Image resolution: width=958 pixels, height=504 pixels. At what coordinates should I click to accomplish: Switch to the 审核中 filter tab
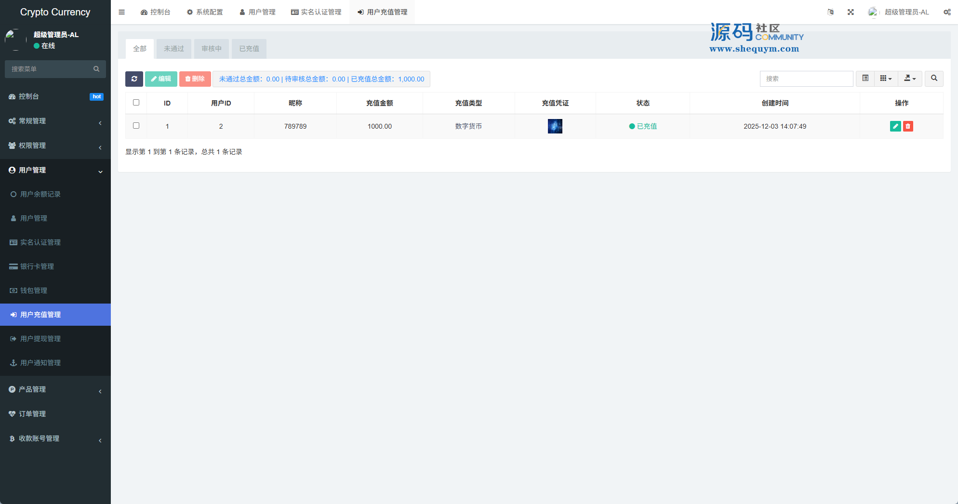tap(212, 49)
